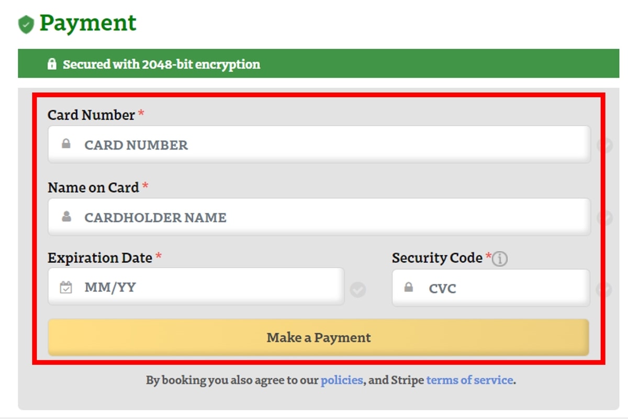The height and width of the screenshot is (420, 628).
Task: Select the MM/YY expiration input
Action: tap(196, 287)
